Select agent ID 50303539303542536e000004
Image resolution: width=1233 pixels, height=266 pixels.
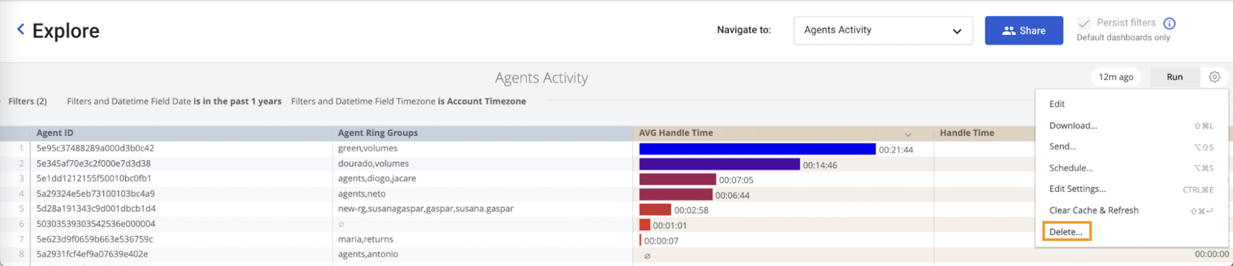[x=96, y=224]
